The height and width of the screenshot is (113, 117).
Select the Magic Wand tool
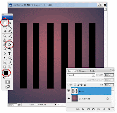point(10,27)
